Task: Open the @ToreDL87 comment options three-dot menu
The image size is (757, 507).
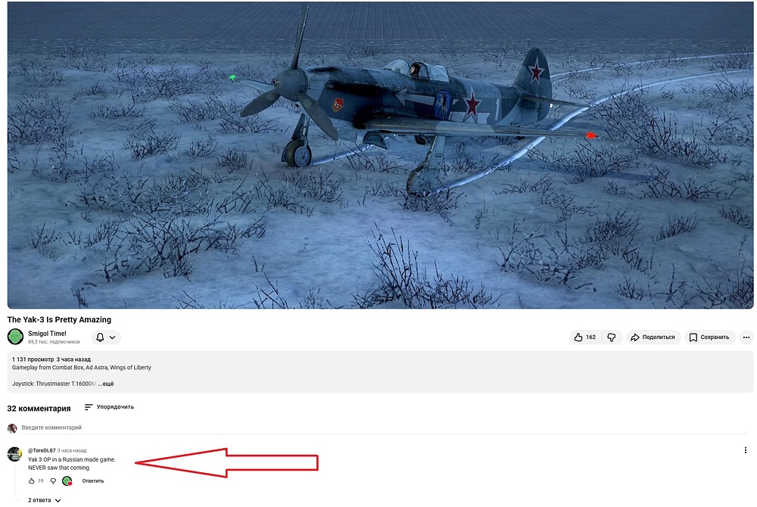Action: 746,450
